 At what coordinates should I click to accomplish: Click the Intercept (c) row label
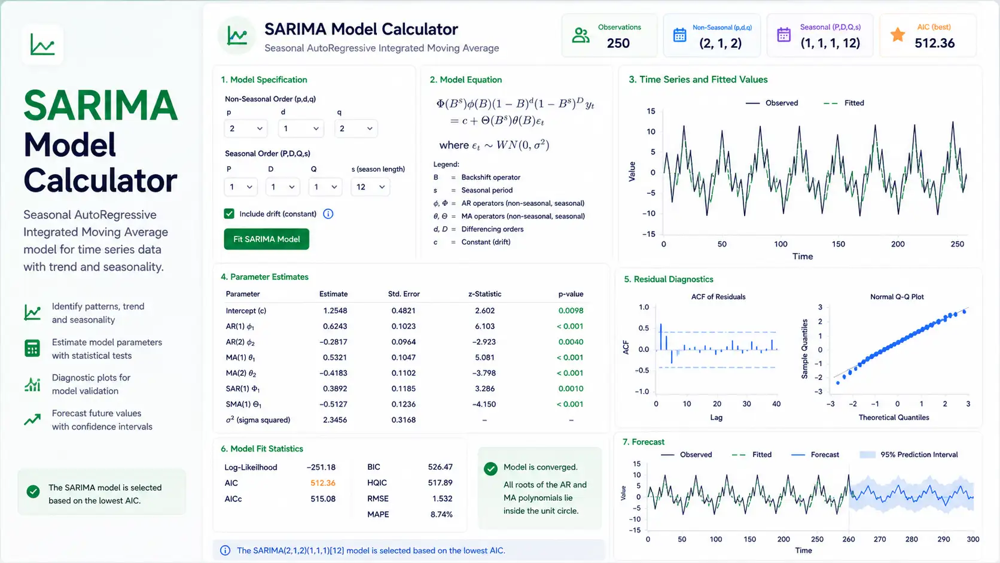[x=246, y=311]
